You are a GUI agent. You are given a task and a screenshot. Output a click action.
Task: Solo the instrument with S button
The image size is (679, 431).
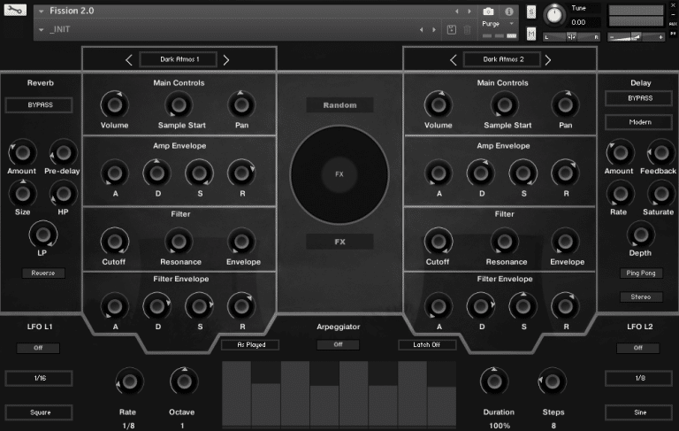point(530,12)
